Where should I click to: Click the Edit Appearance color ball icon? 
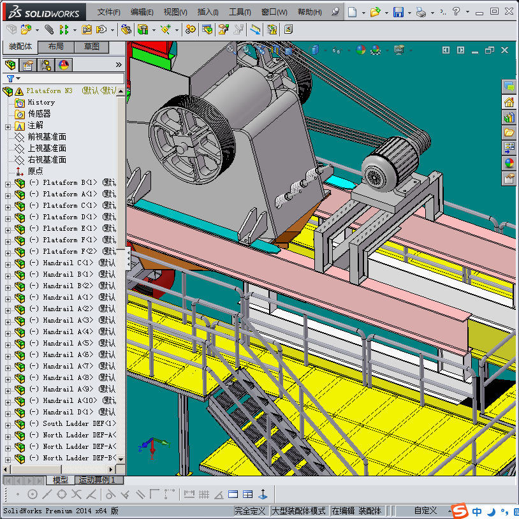point(360,50)
